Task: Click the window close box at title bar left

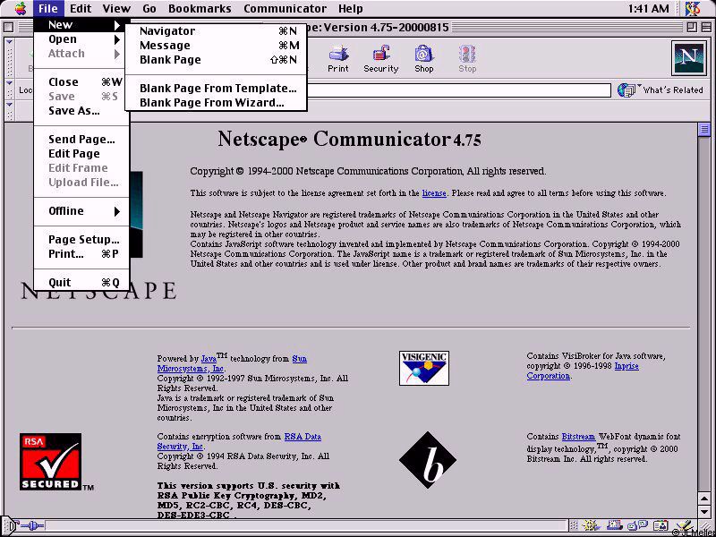Action: pyautogui.click(x=8, y=27)
